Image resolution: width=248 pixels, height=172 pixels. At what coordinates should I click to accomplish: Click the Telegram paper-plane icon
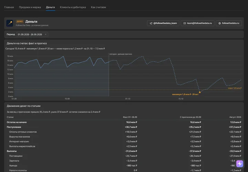click(x=151, y=23)
